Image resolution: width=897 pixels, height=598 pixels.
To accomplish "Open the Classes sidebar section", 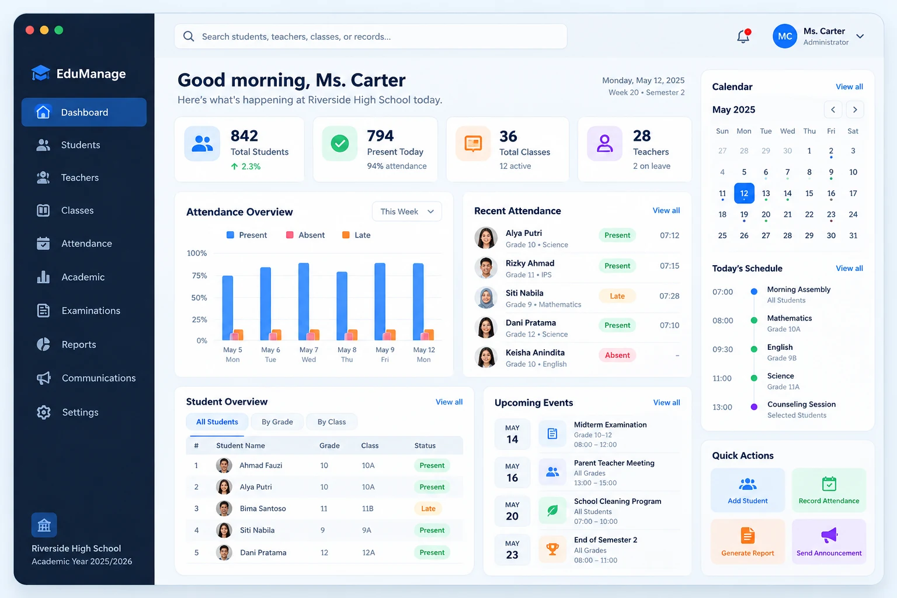I will (x=84, y=210).
